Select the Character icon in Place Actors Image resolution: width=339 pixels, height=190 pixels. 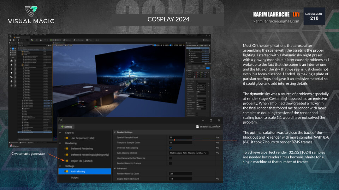point(11,65)
